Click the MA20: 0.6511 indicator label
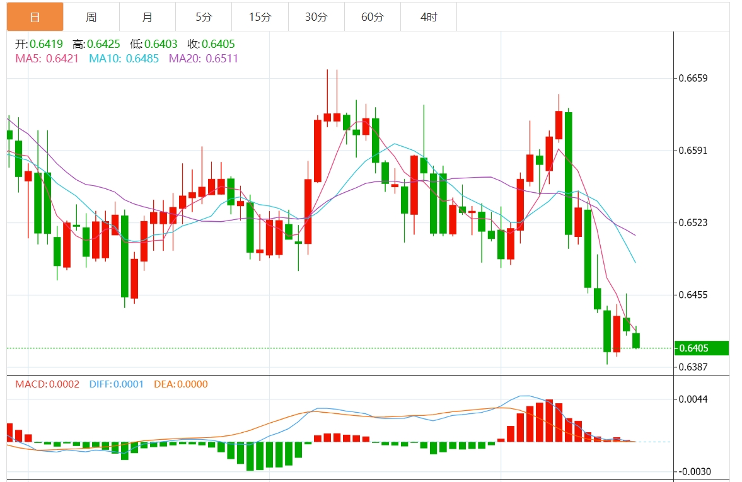 [204, 59]
